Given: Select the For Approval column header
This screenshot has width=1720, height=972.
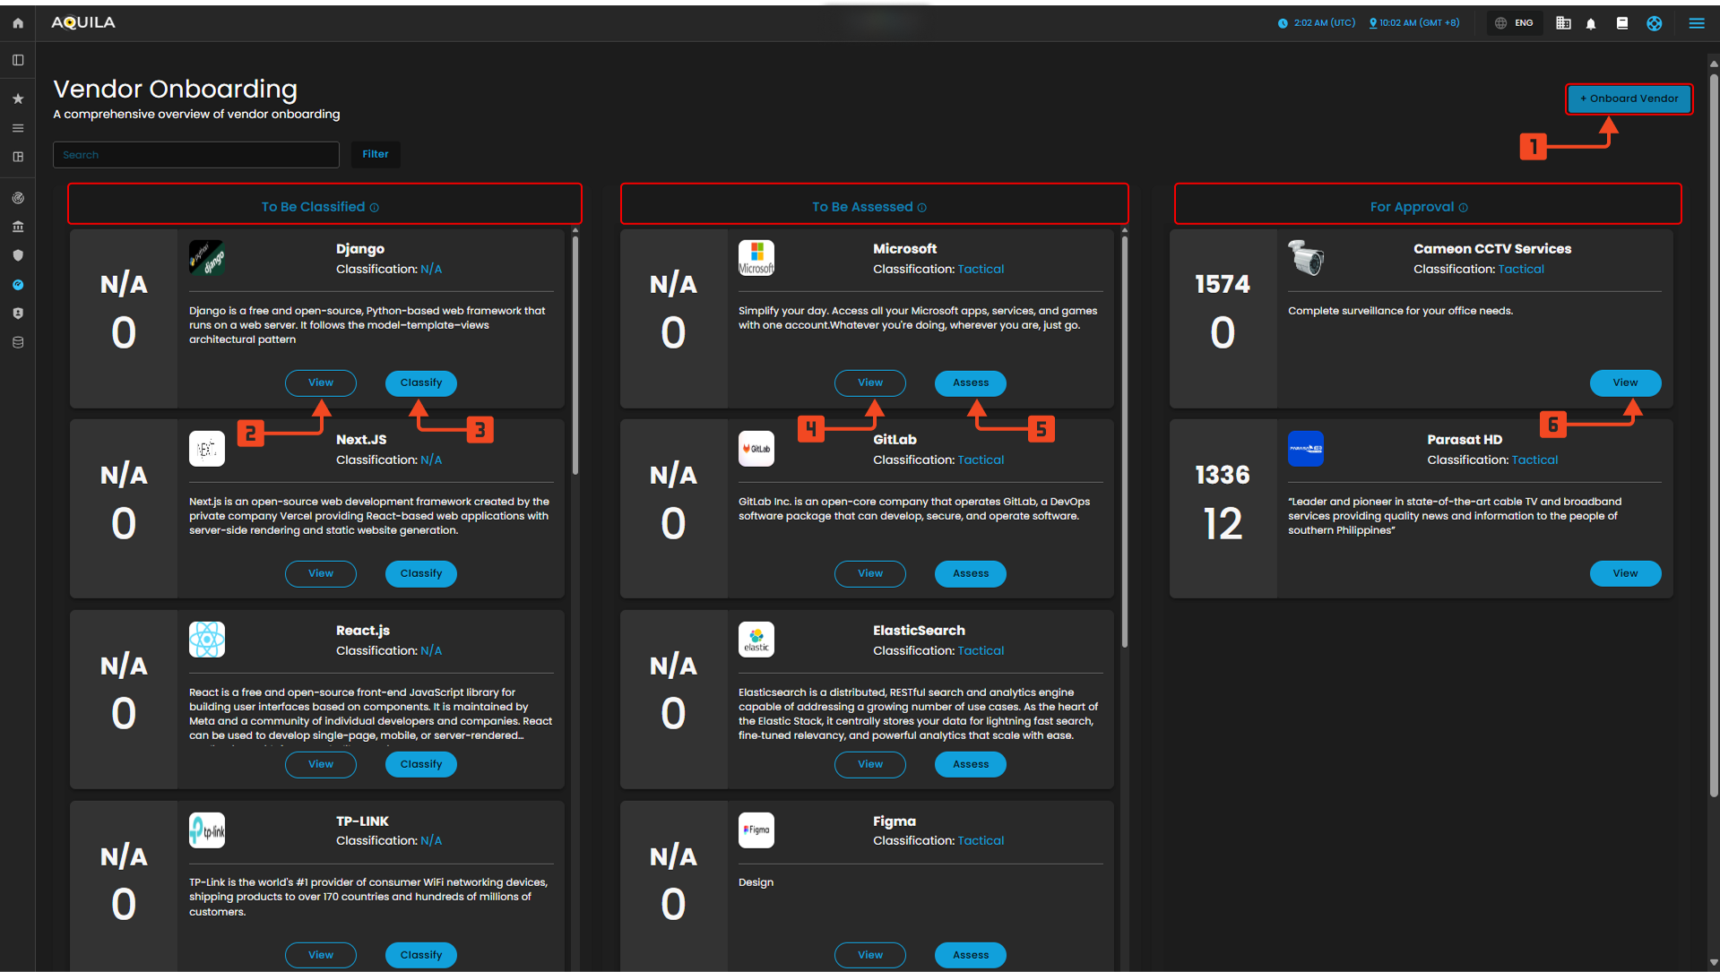Looking at the screenshot, I should click(1411, 207).
